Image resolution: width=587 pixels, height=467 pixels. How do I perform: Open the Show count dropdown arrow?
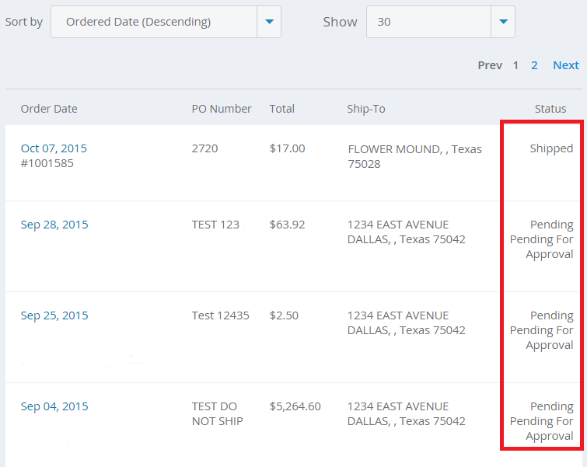pyautogui.click(x=503, y=22)
